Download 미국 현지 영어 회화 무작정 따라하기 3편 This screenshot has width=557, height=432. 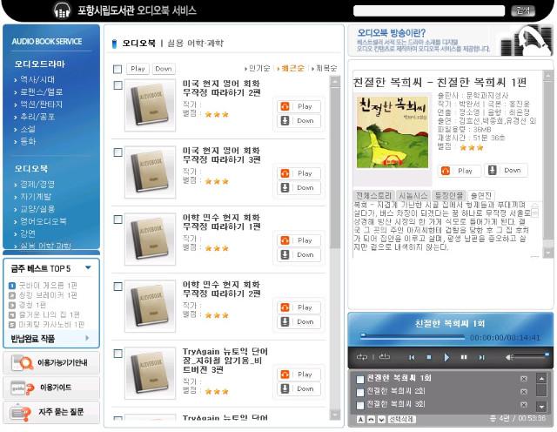point(299,187)
